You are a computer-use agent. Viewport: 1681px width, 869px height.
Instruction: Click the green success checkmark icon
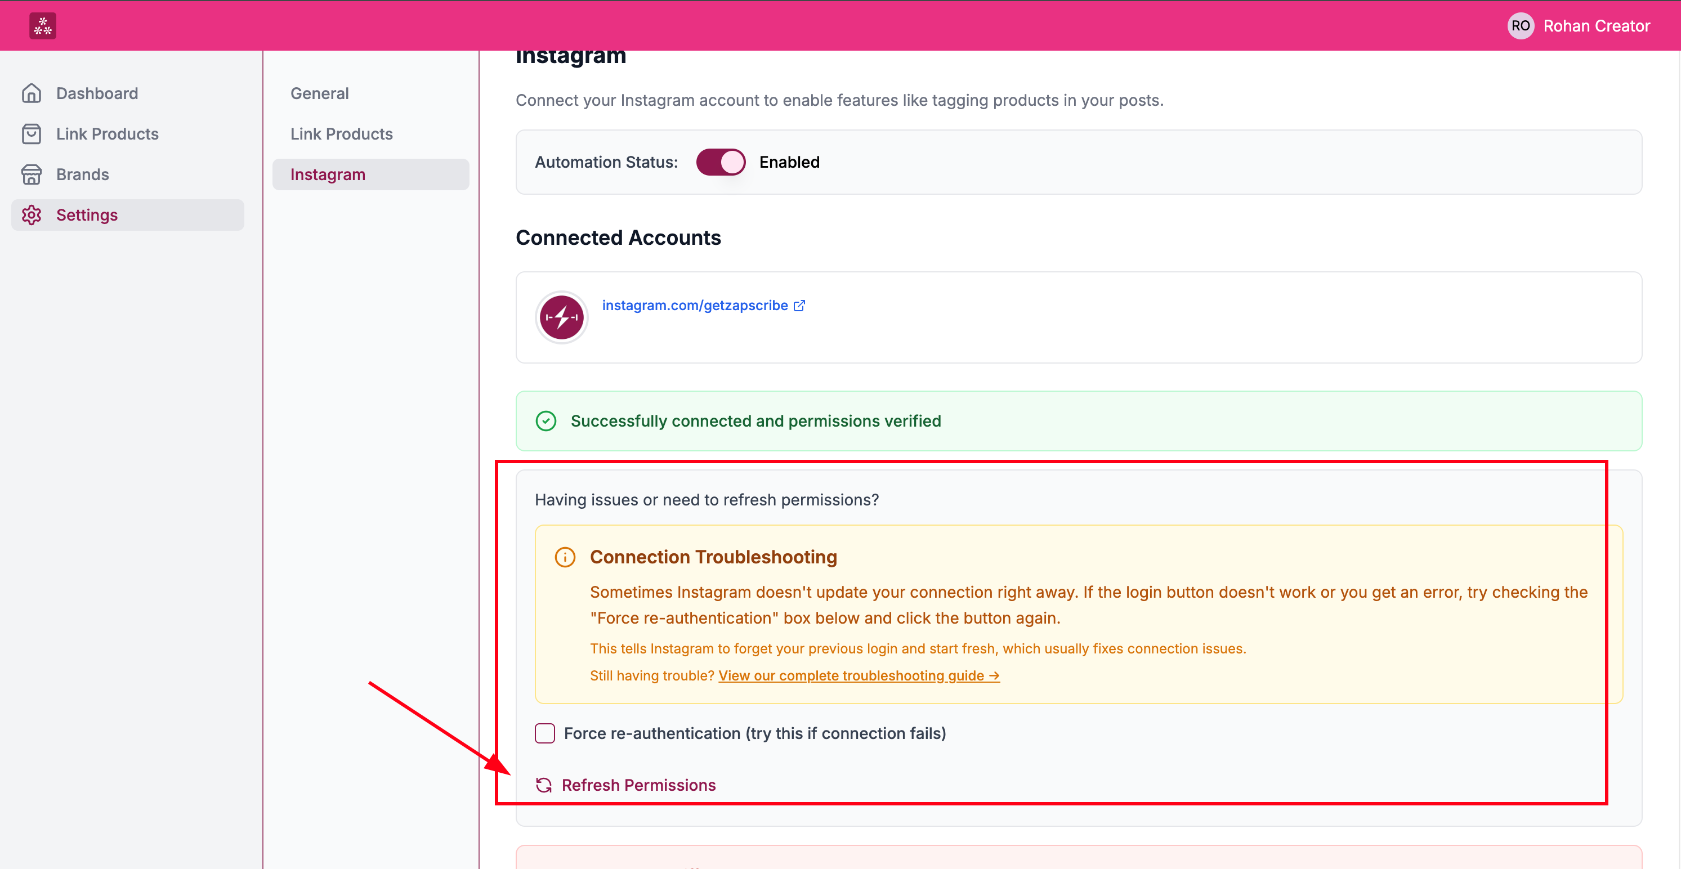tap(546, 421)
